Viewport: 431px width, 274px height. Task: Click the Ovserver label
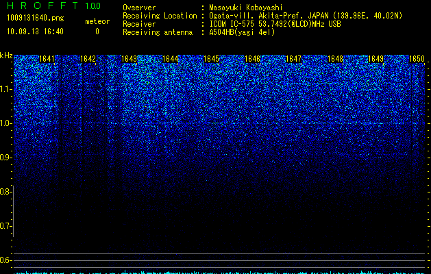click(139, 8)
